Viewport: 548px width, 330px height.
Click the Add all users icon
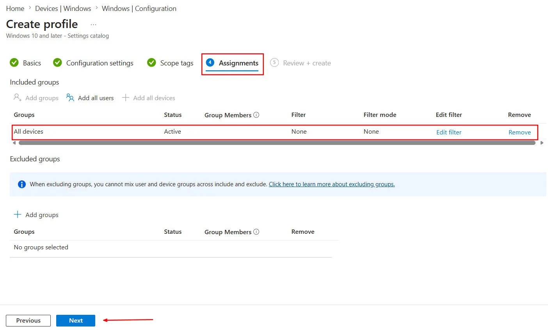(70, 97)
